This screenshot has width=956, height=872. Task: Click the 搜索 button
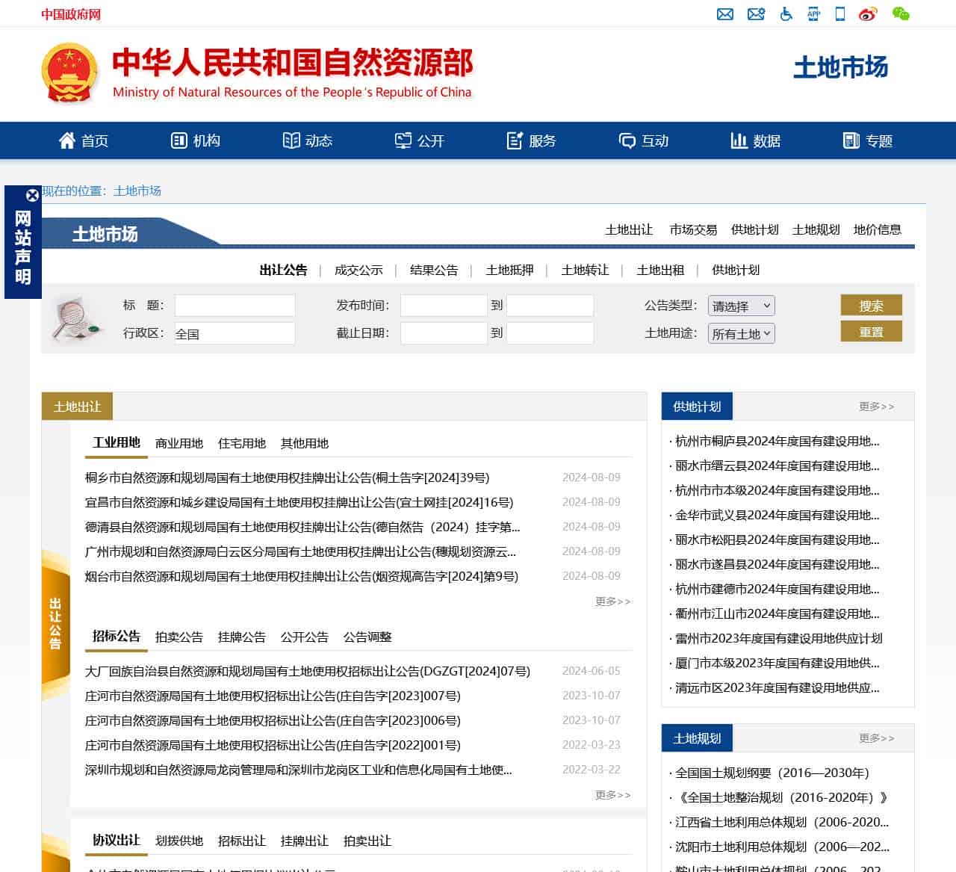[871, 305]
